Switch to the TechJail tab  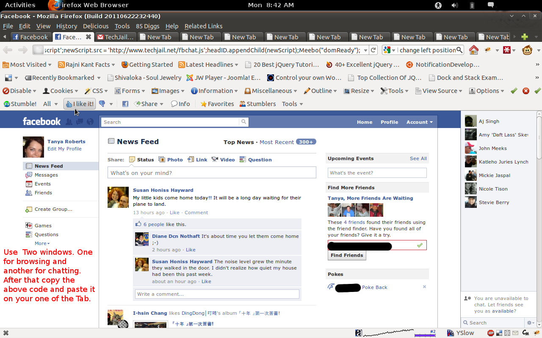(x=115, y=37)
